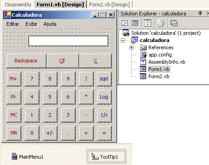Click the green Refresh icon in Solution Explorer
Screen dimensions: 209x165
pyautogui.click(x=147, y=23)
